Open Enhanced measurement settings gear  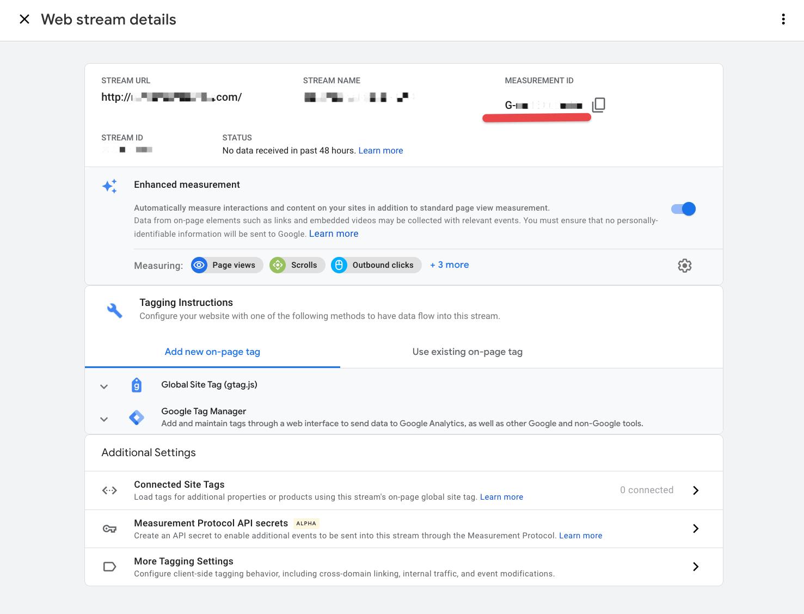(x=685, y=266)
